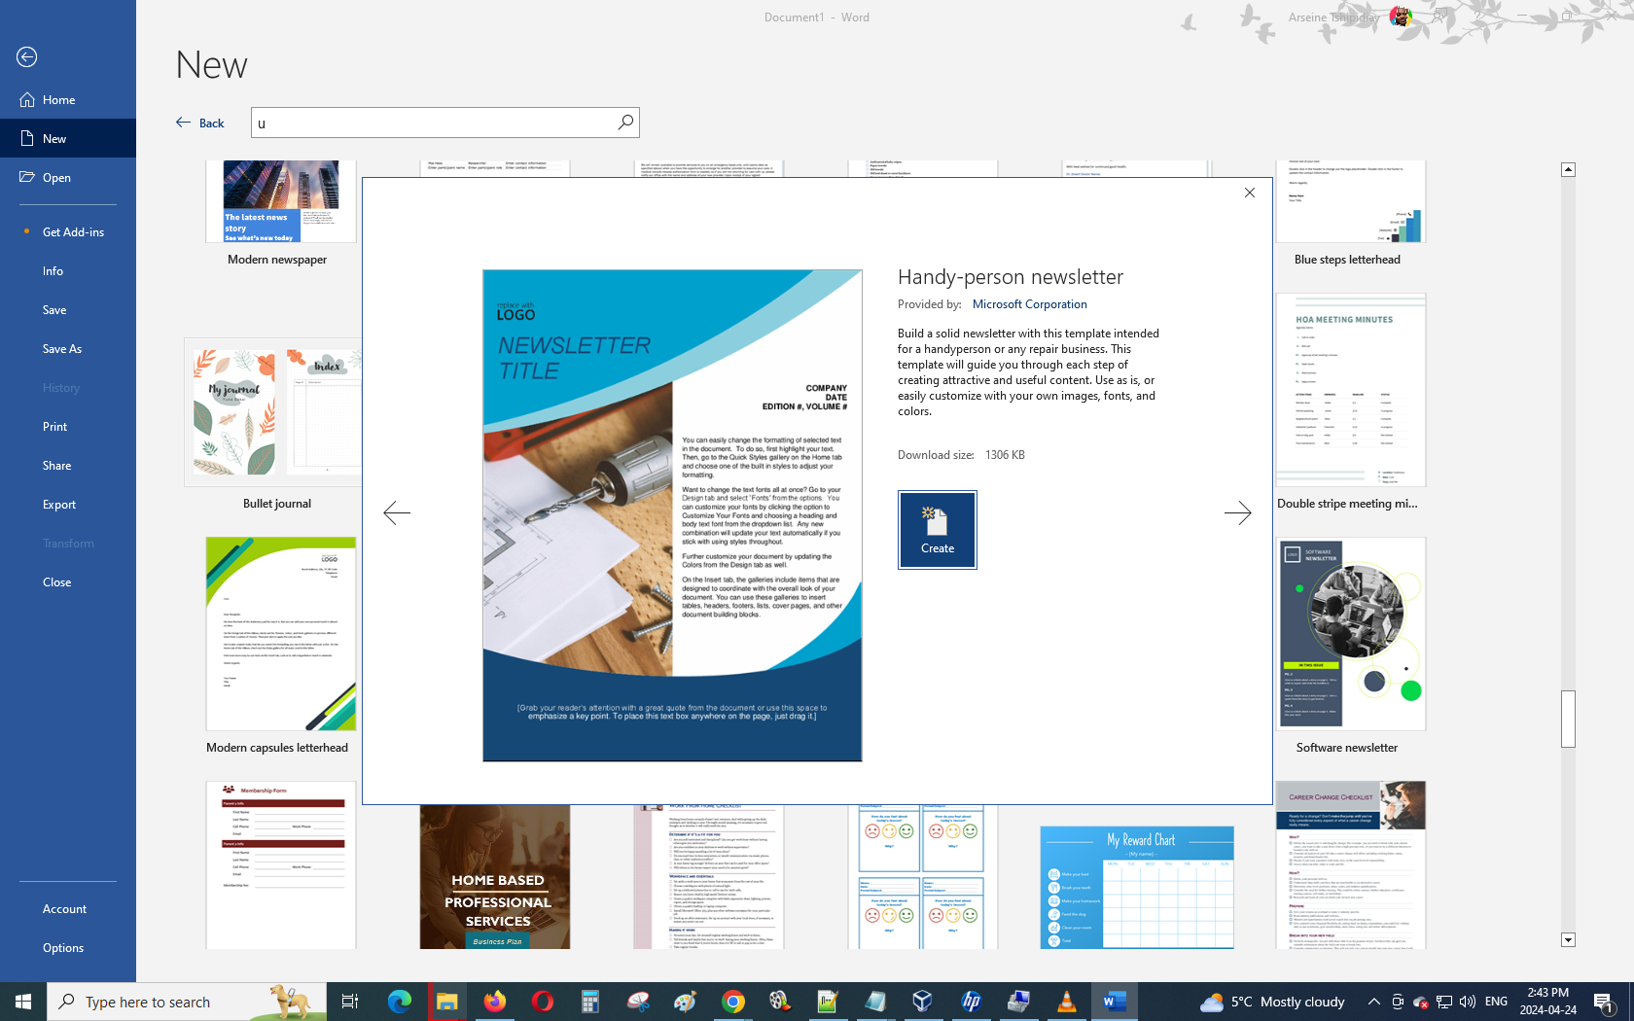Create the Handy-person newsletter document

click(937, 530)
